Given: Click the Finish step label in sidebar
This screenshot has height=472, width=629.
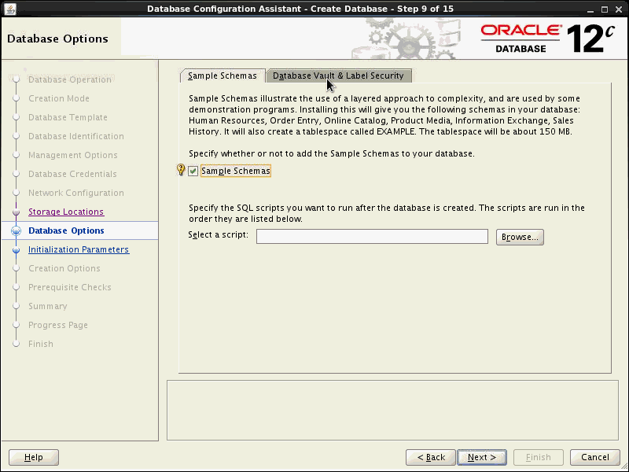Looking at the screenshot, I should click(x=41, y=344).
